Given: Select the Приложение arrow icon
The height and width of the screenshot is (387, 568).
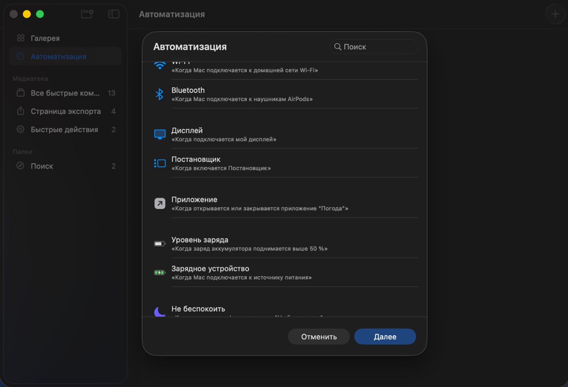Looking at the screenshot, I should coord(160,203).
